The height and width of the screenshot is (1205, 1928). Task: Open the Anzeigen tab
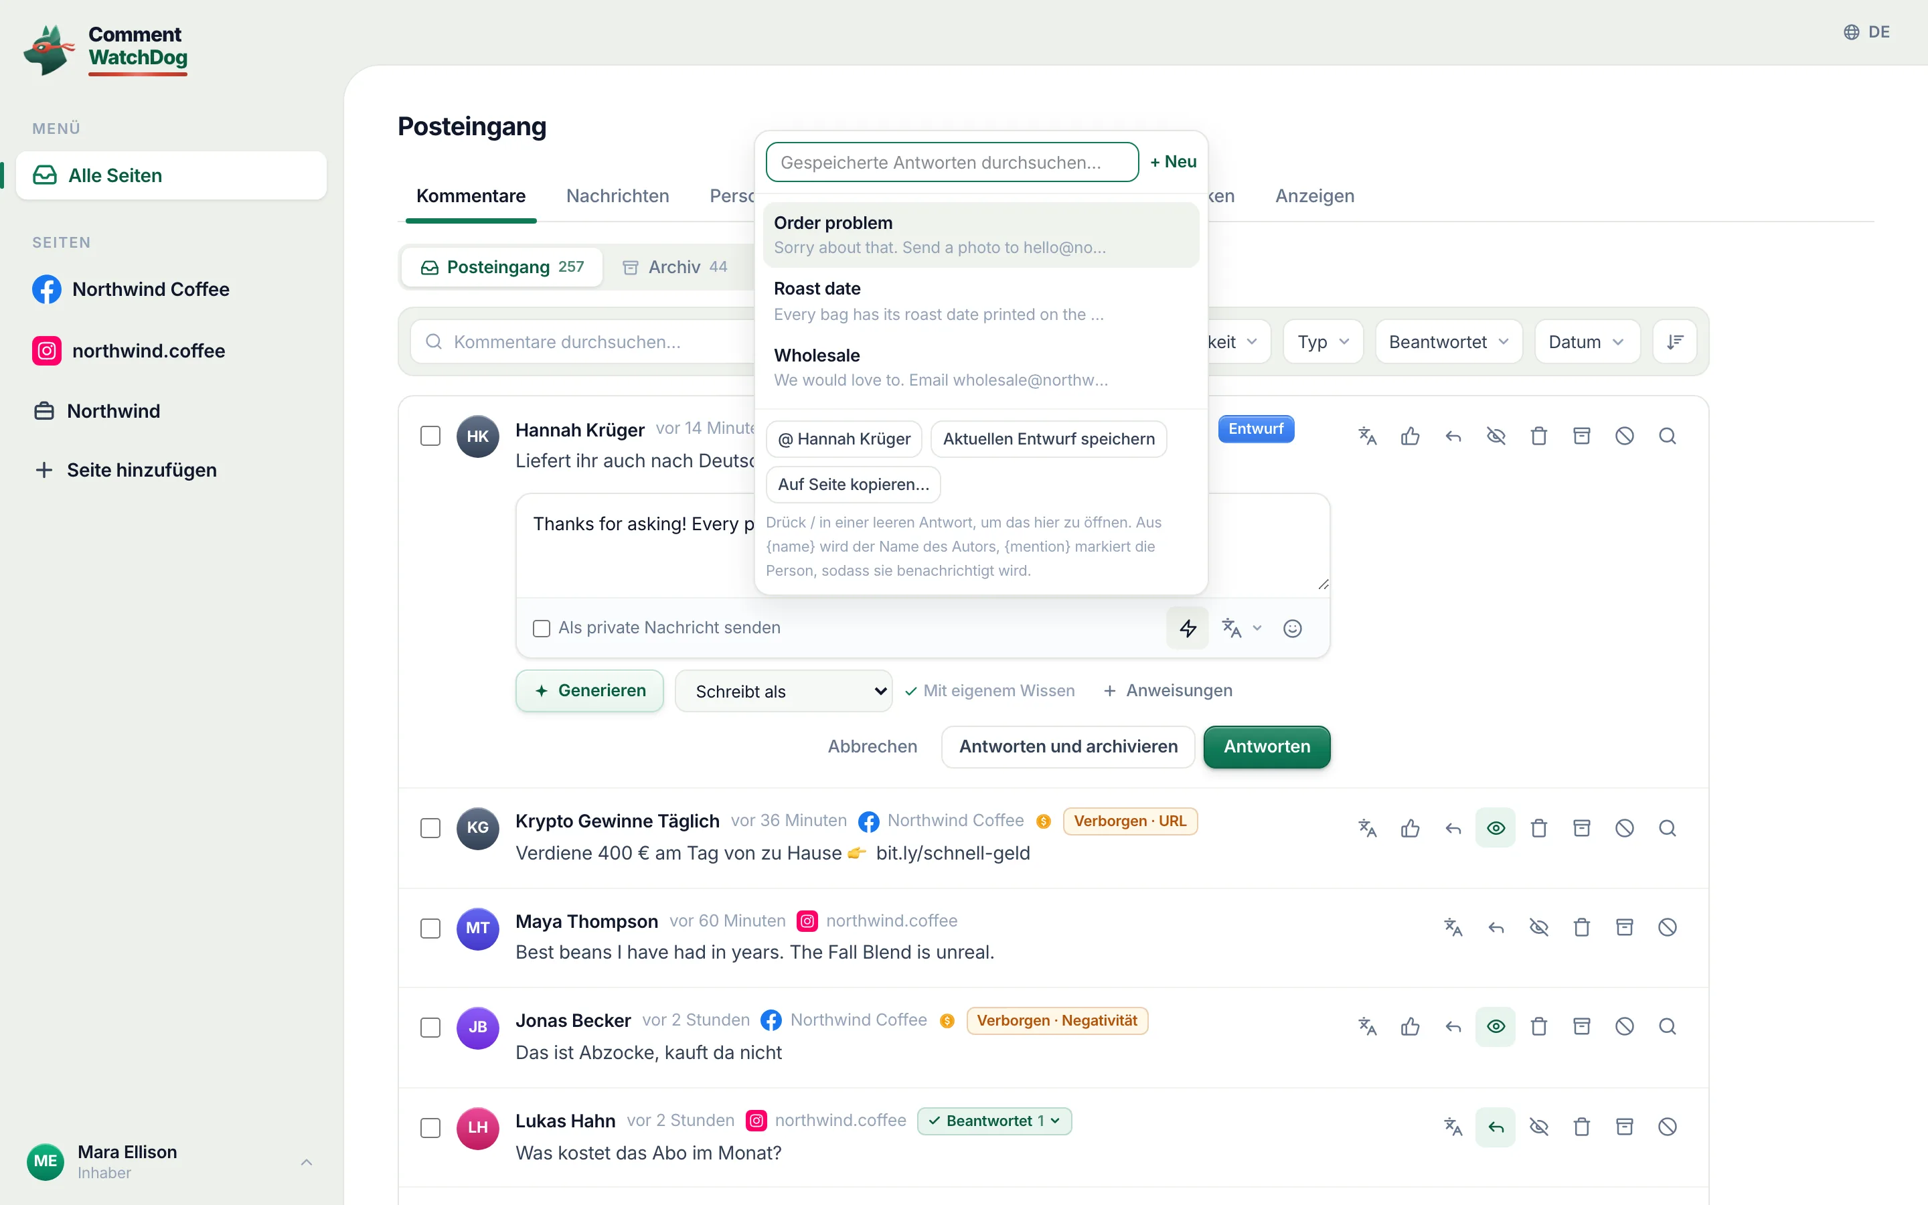[x=1315, y=196]
